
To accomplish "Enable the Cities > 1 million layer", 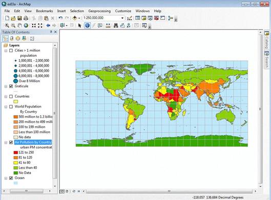I will pos(11,51).
